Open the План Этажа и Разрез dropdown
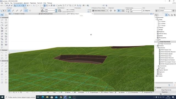 [x=100, y=10]
